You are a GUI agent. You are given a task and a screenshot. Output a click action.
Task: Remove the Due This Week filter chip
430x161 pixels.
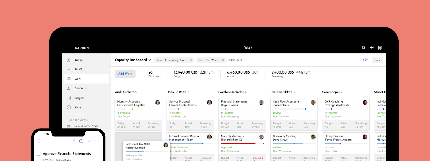tap(223, 60)
